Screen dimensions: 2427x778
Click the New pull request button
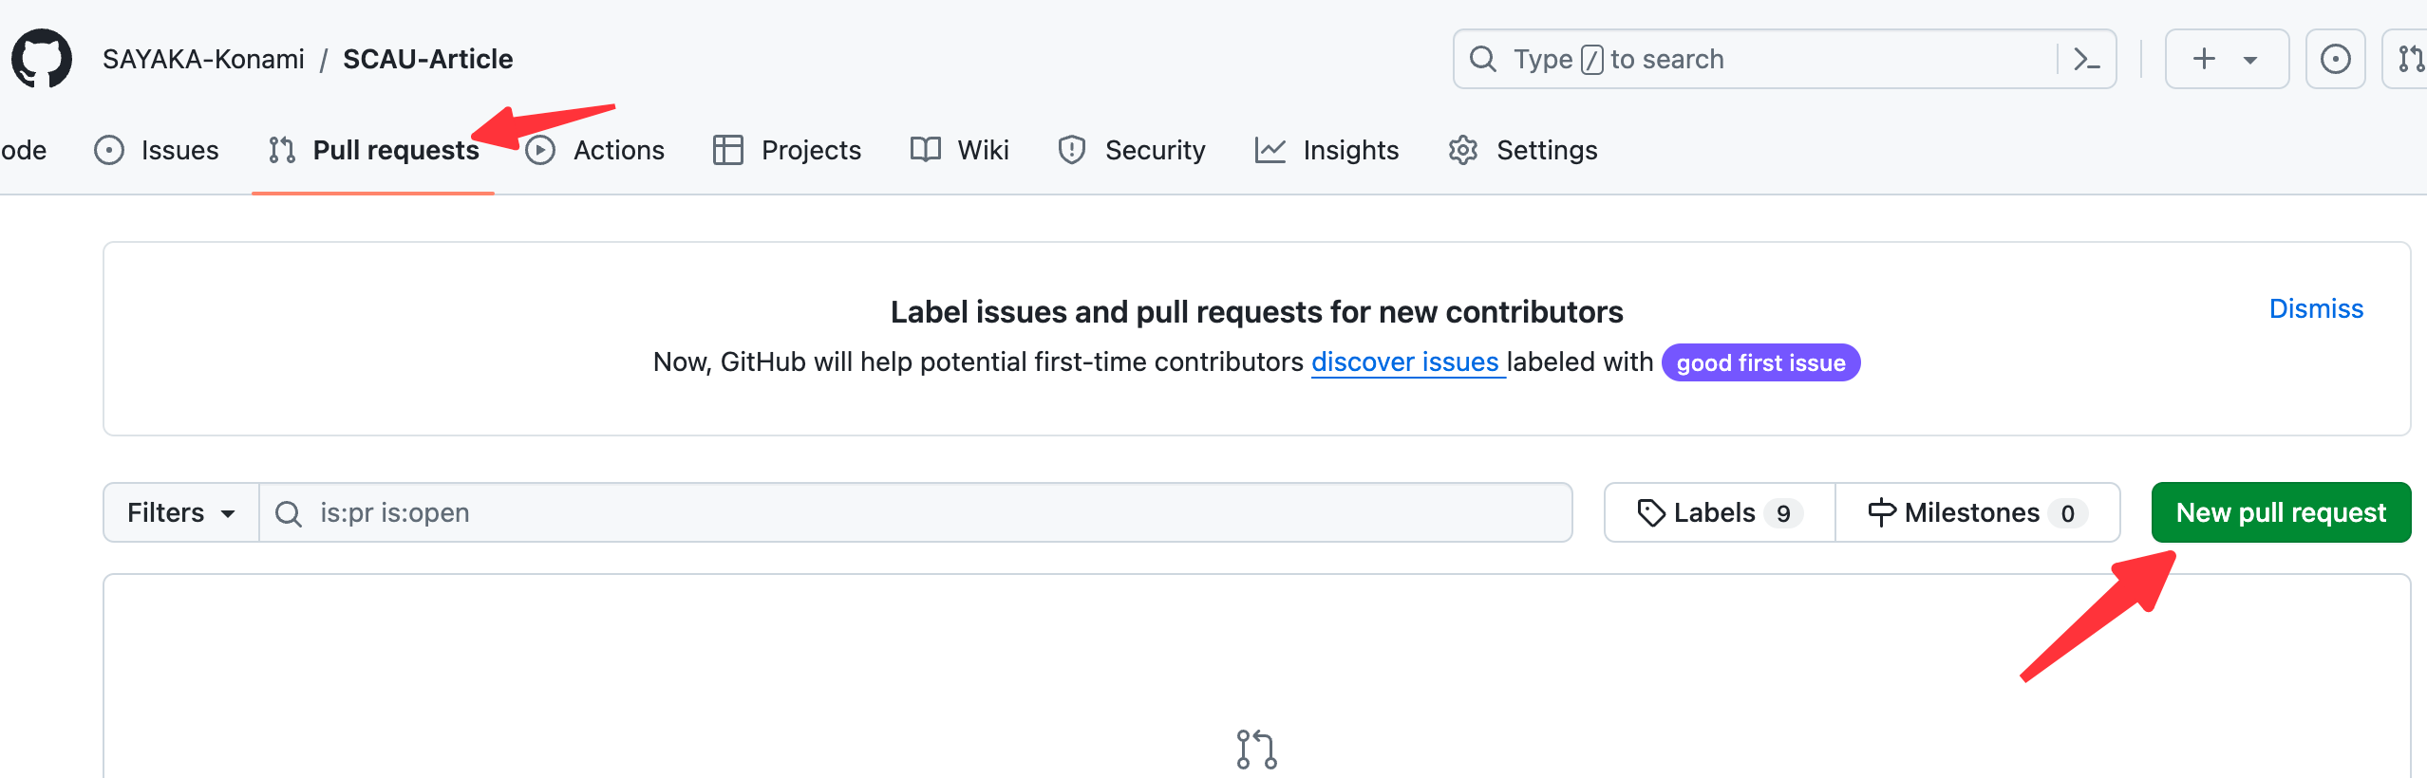coord(2281,512)
